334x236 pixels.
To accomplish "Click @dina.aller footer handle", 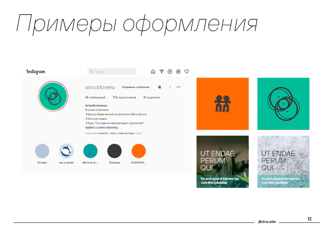I will click(x=267, y=222).
